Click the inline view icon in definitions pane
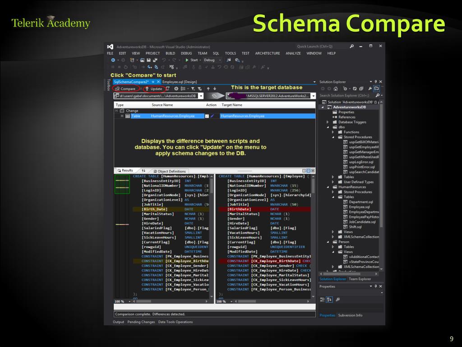 (x=309, y=170)
